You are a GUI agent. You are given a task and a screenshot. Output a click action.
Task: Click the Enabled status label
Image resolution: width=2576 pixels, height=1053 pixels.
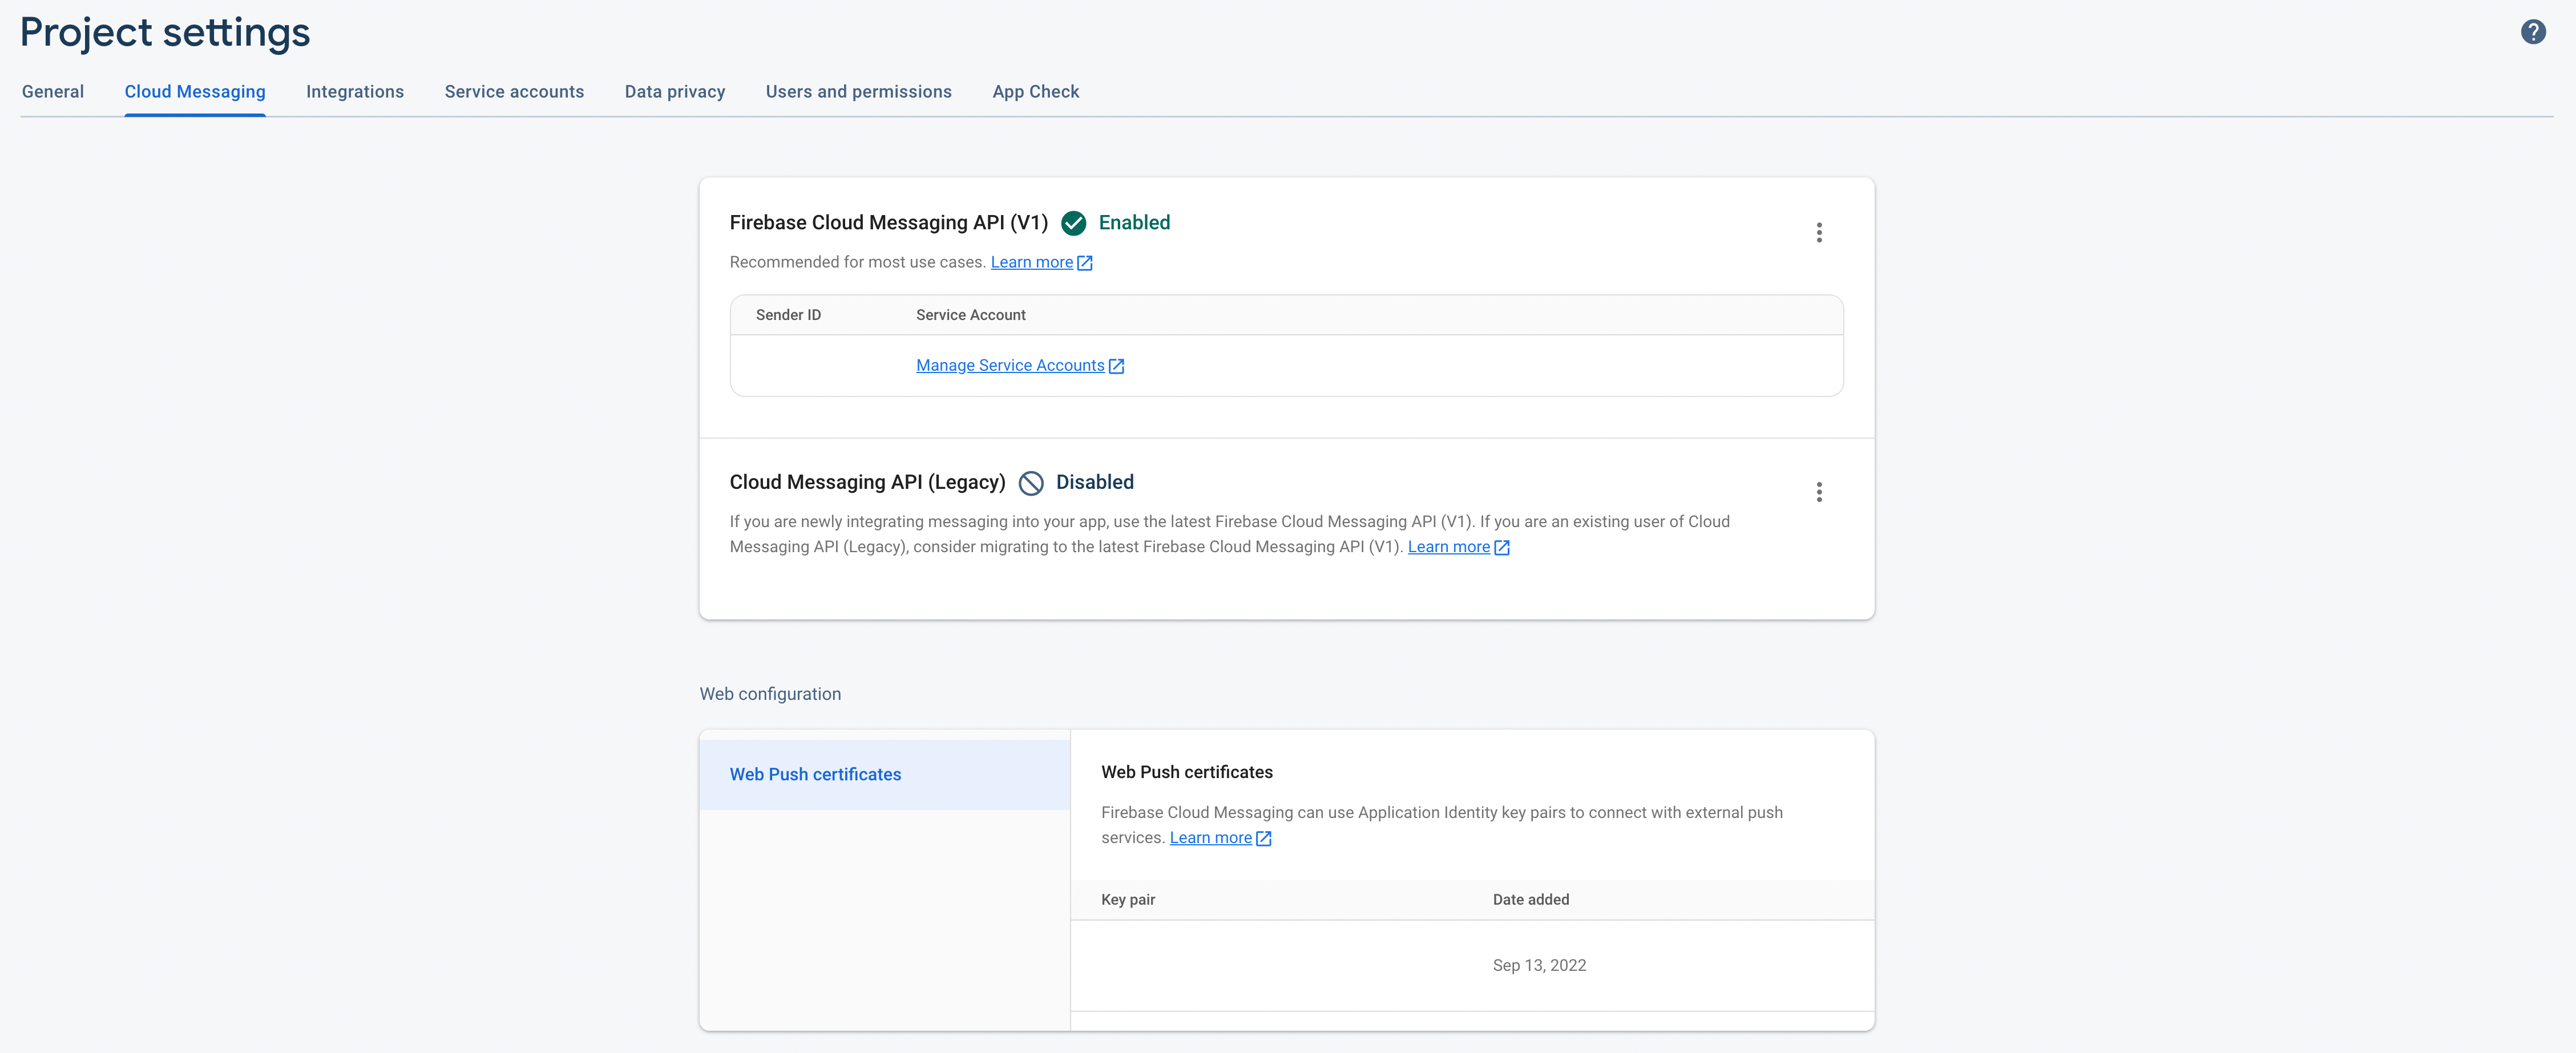pos(1134,223)
